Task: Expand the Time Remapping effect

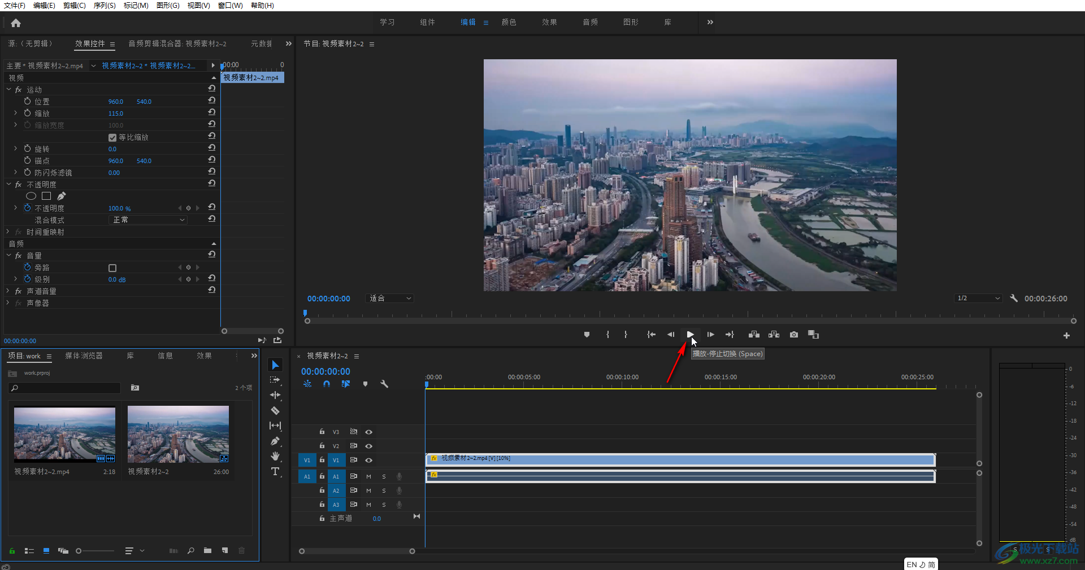Action: click(8, 231)
